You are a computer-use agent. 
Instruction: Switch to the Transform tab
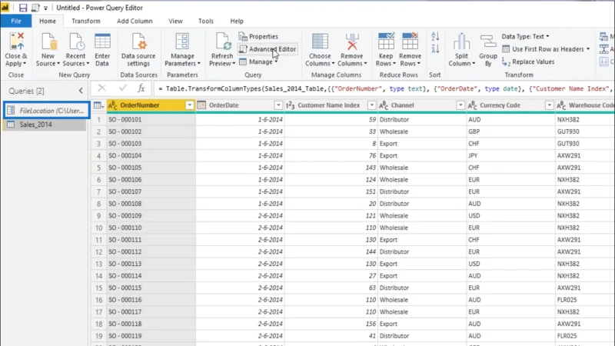(86, 22)
